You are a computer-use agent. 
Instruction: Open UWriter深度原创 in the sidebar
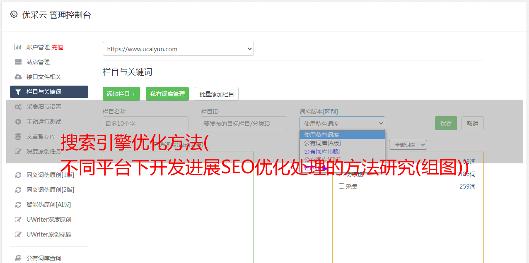(49, 220)
